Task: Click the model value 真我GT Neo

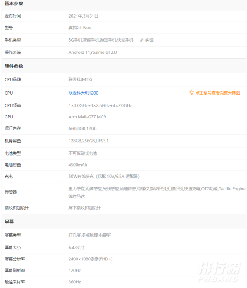Action: (x=80, y=28)
